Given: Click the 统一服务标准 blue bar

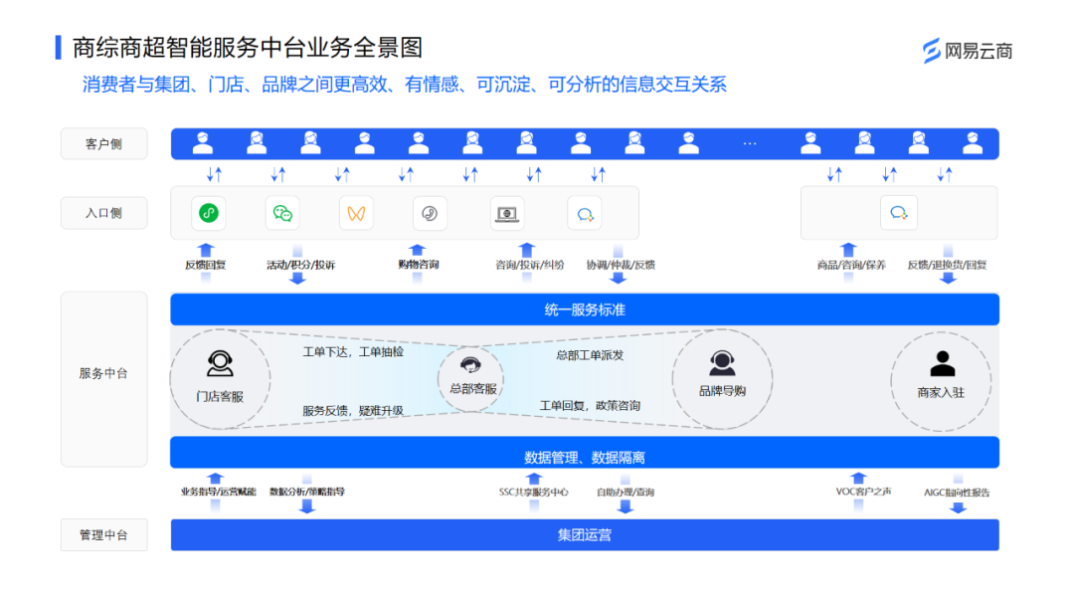Looking at the screenshot, I should (x=585, y=309).
